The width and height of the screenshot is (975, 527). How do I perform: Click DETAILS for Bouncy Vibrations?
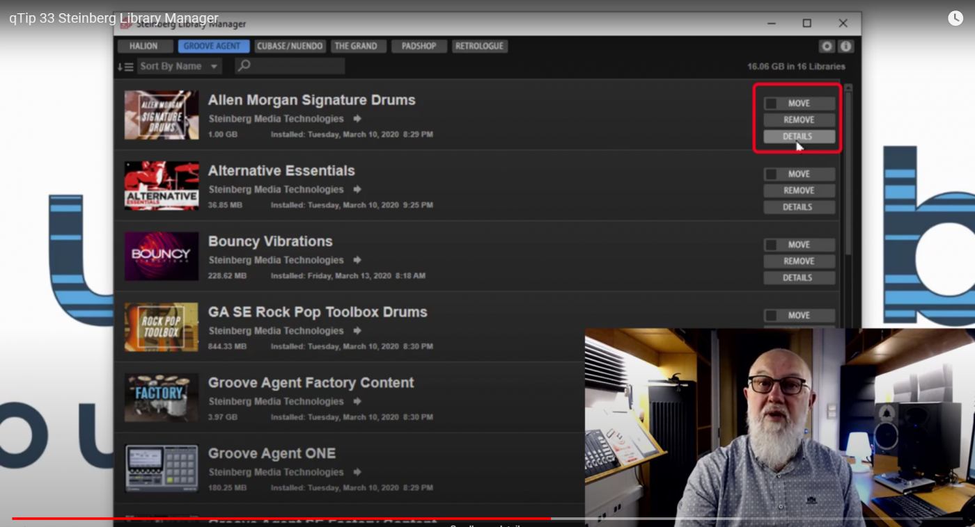click(799, 278)
